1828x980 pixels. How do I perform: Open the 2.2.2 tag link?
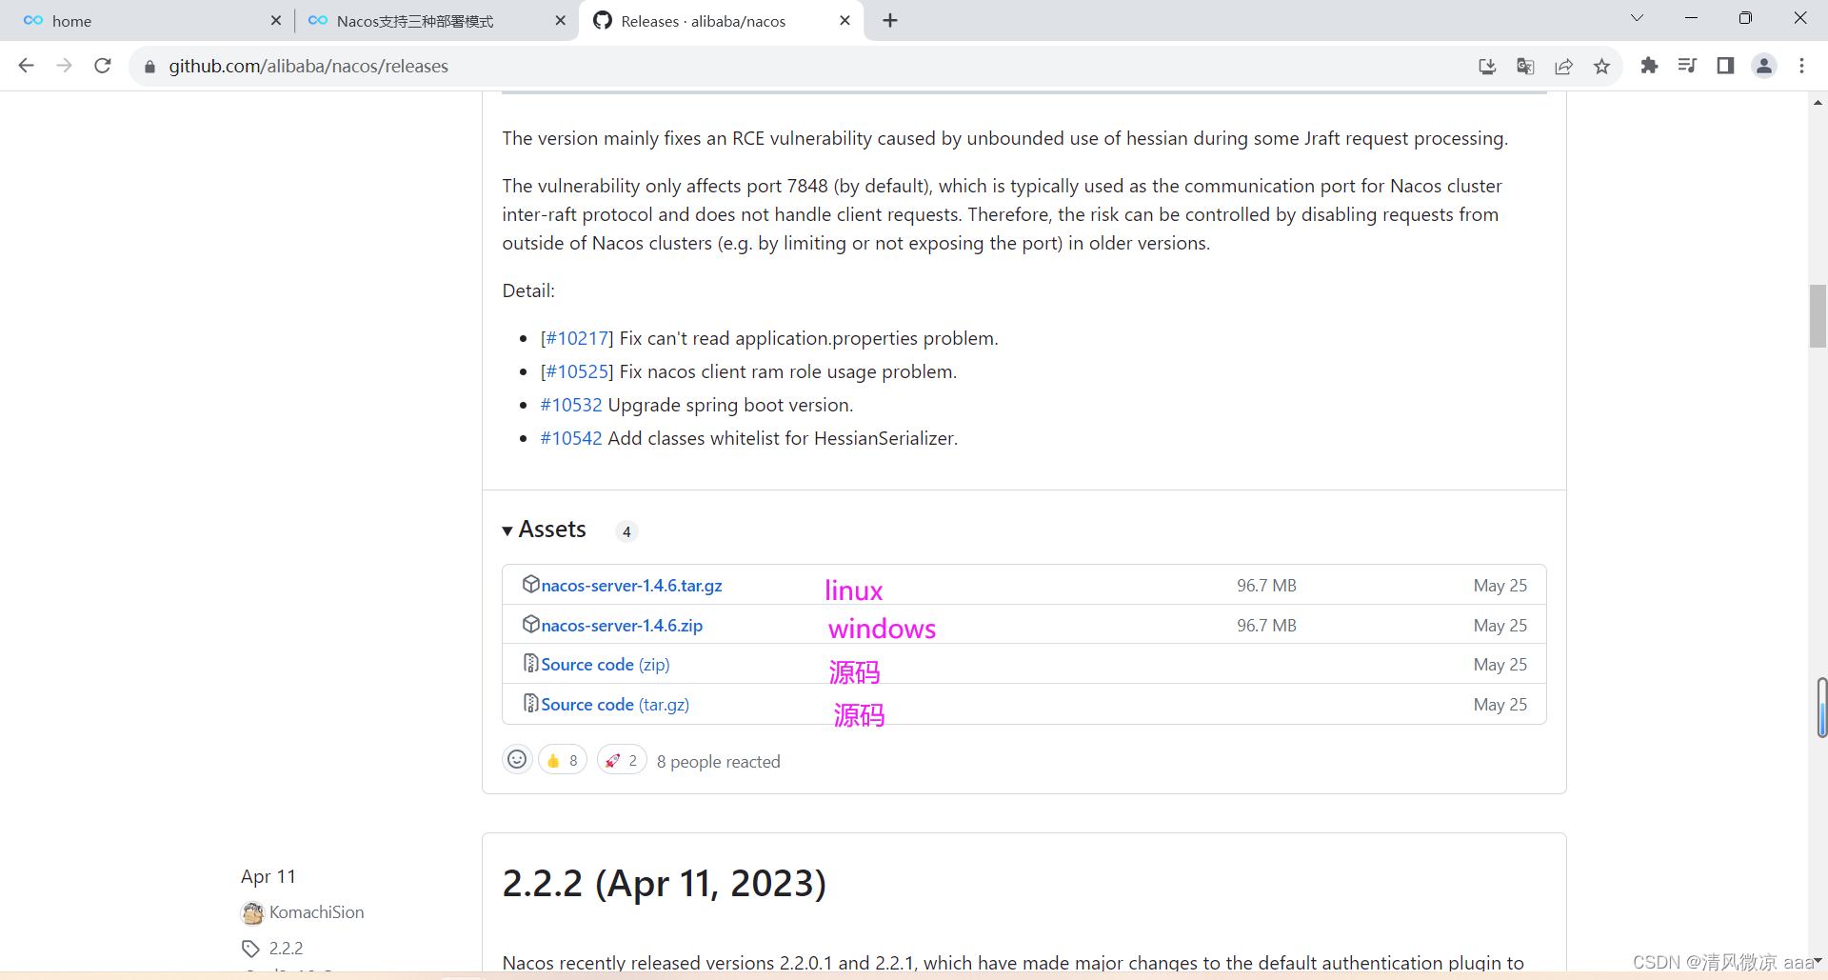tap(286, 949)
